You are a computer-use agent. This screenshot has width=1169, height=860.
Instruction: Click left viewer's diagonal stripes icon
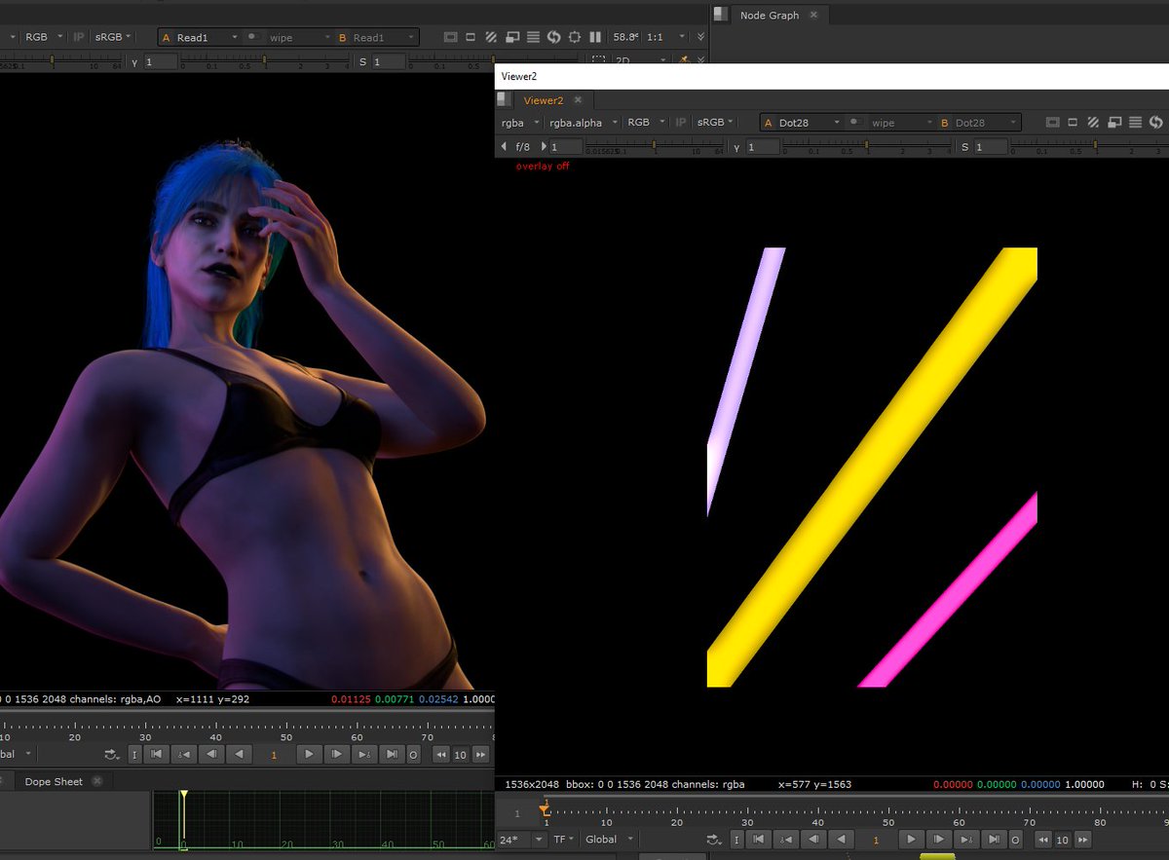pos(491,37)
